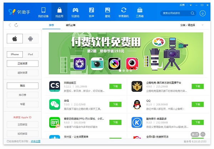Expand the 分类 category dropdown
214x149 pixels.
click(202, 25)
